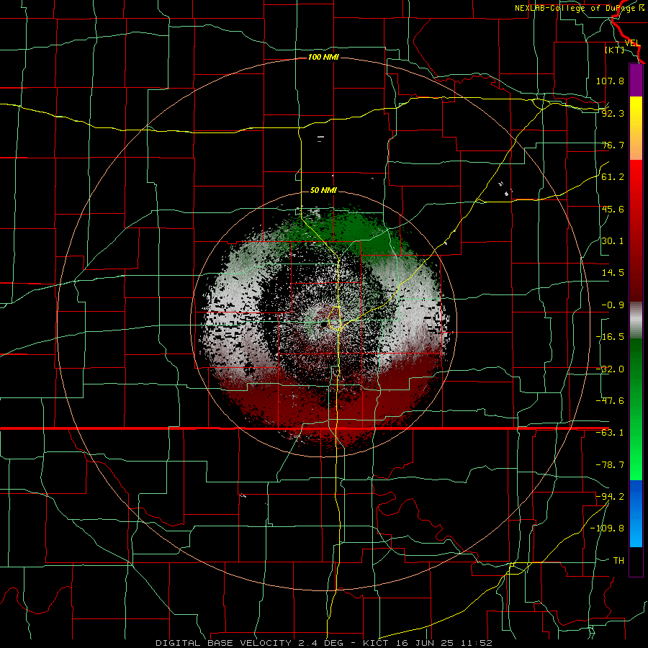
Task: Click the -32.0 legend value
Action: (x=610, y=369)
